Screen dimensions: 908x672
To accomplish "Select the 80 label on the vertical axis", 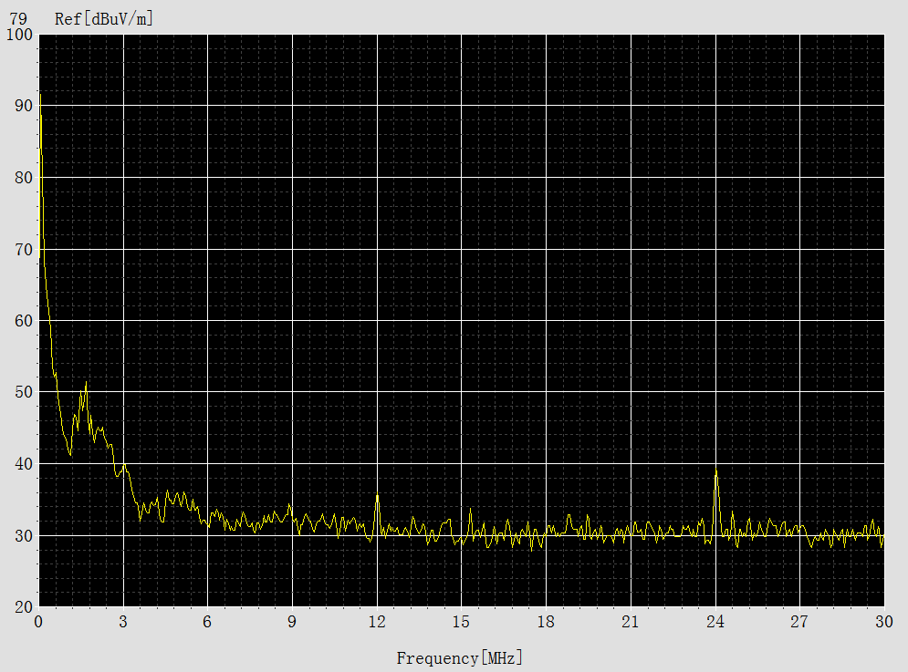I will point(24,178).
